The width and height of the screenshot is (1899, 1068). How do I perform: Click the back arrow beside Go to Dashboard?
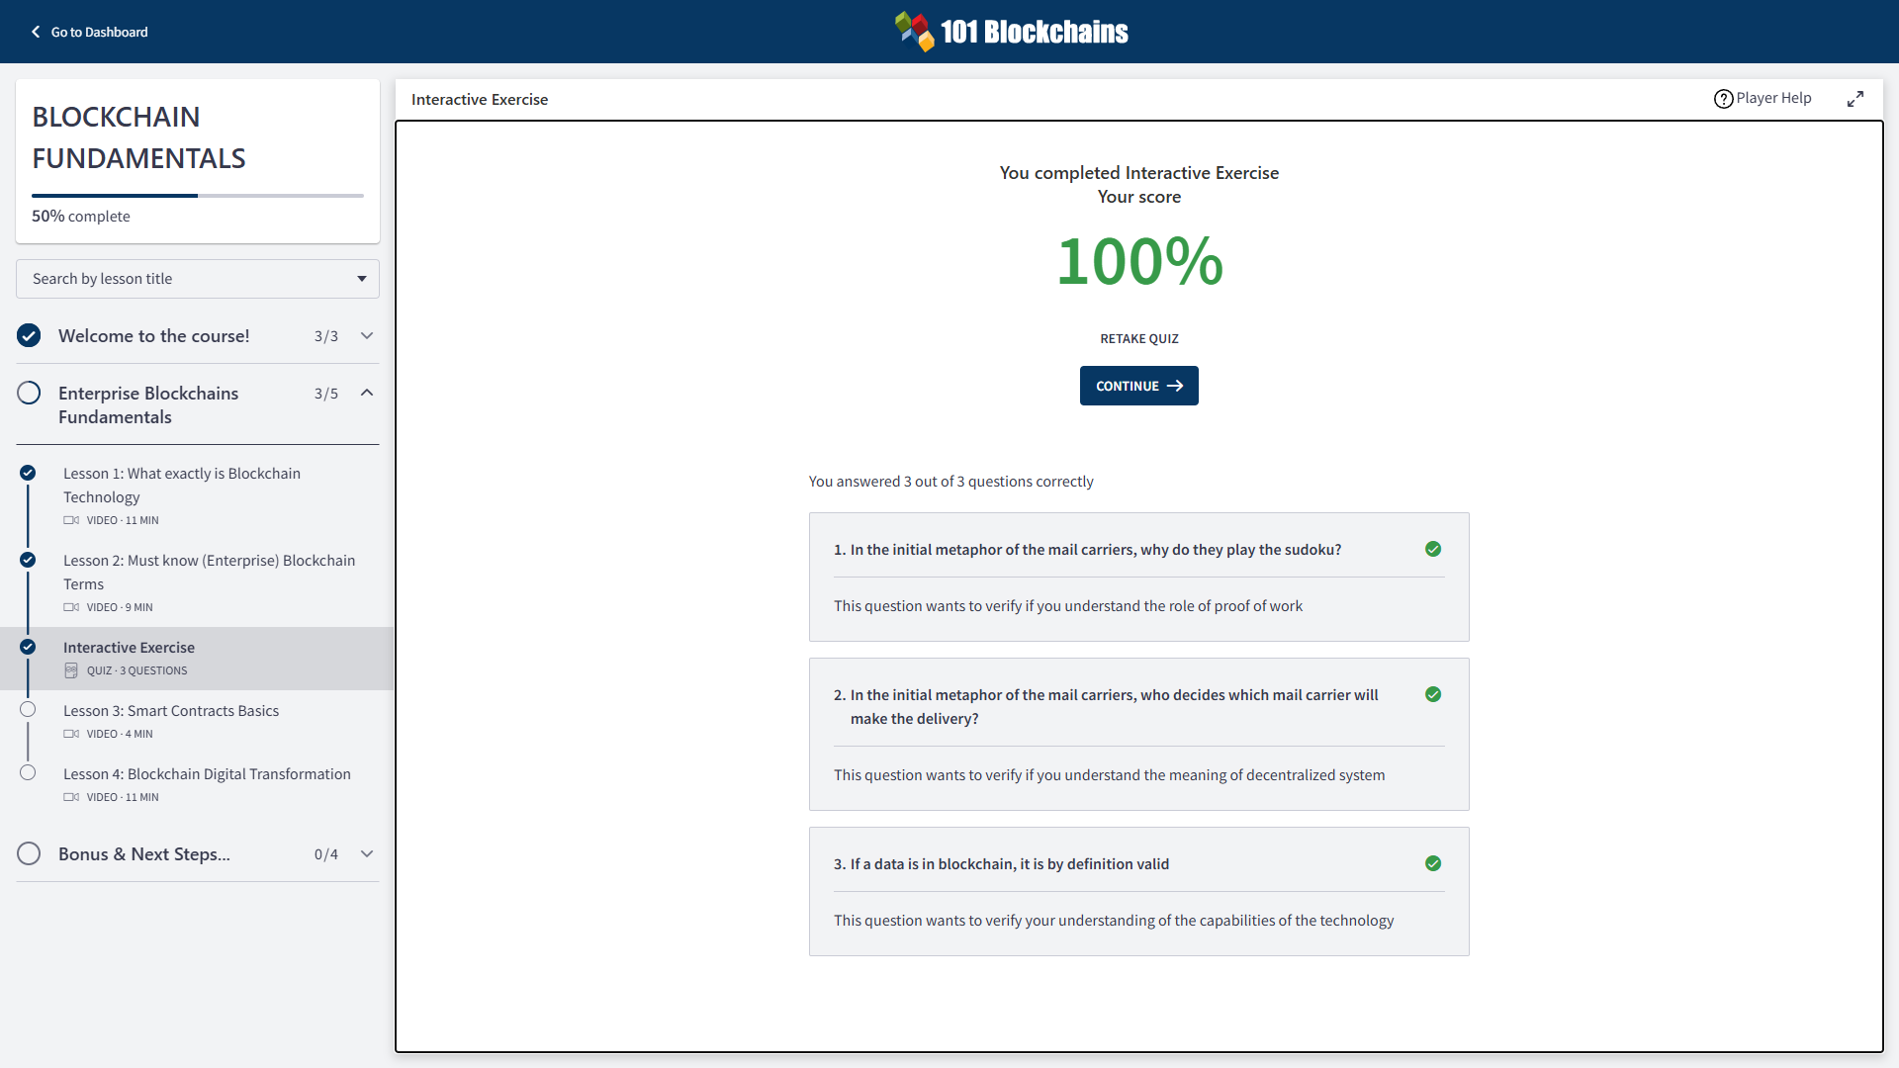tap(36, 32)
